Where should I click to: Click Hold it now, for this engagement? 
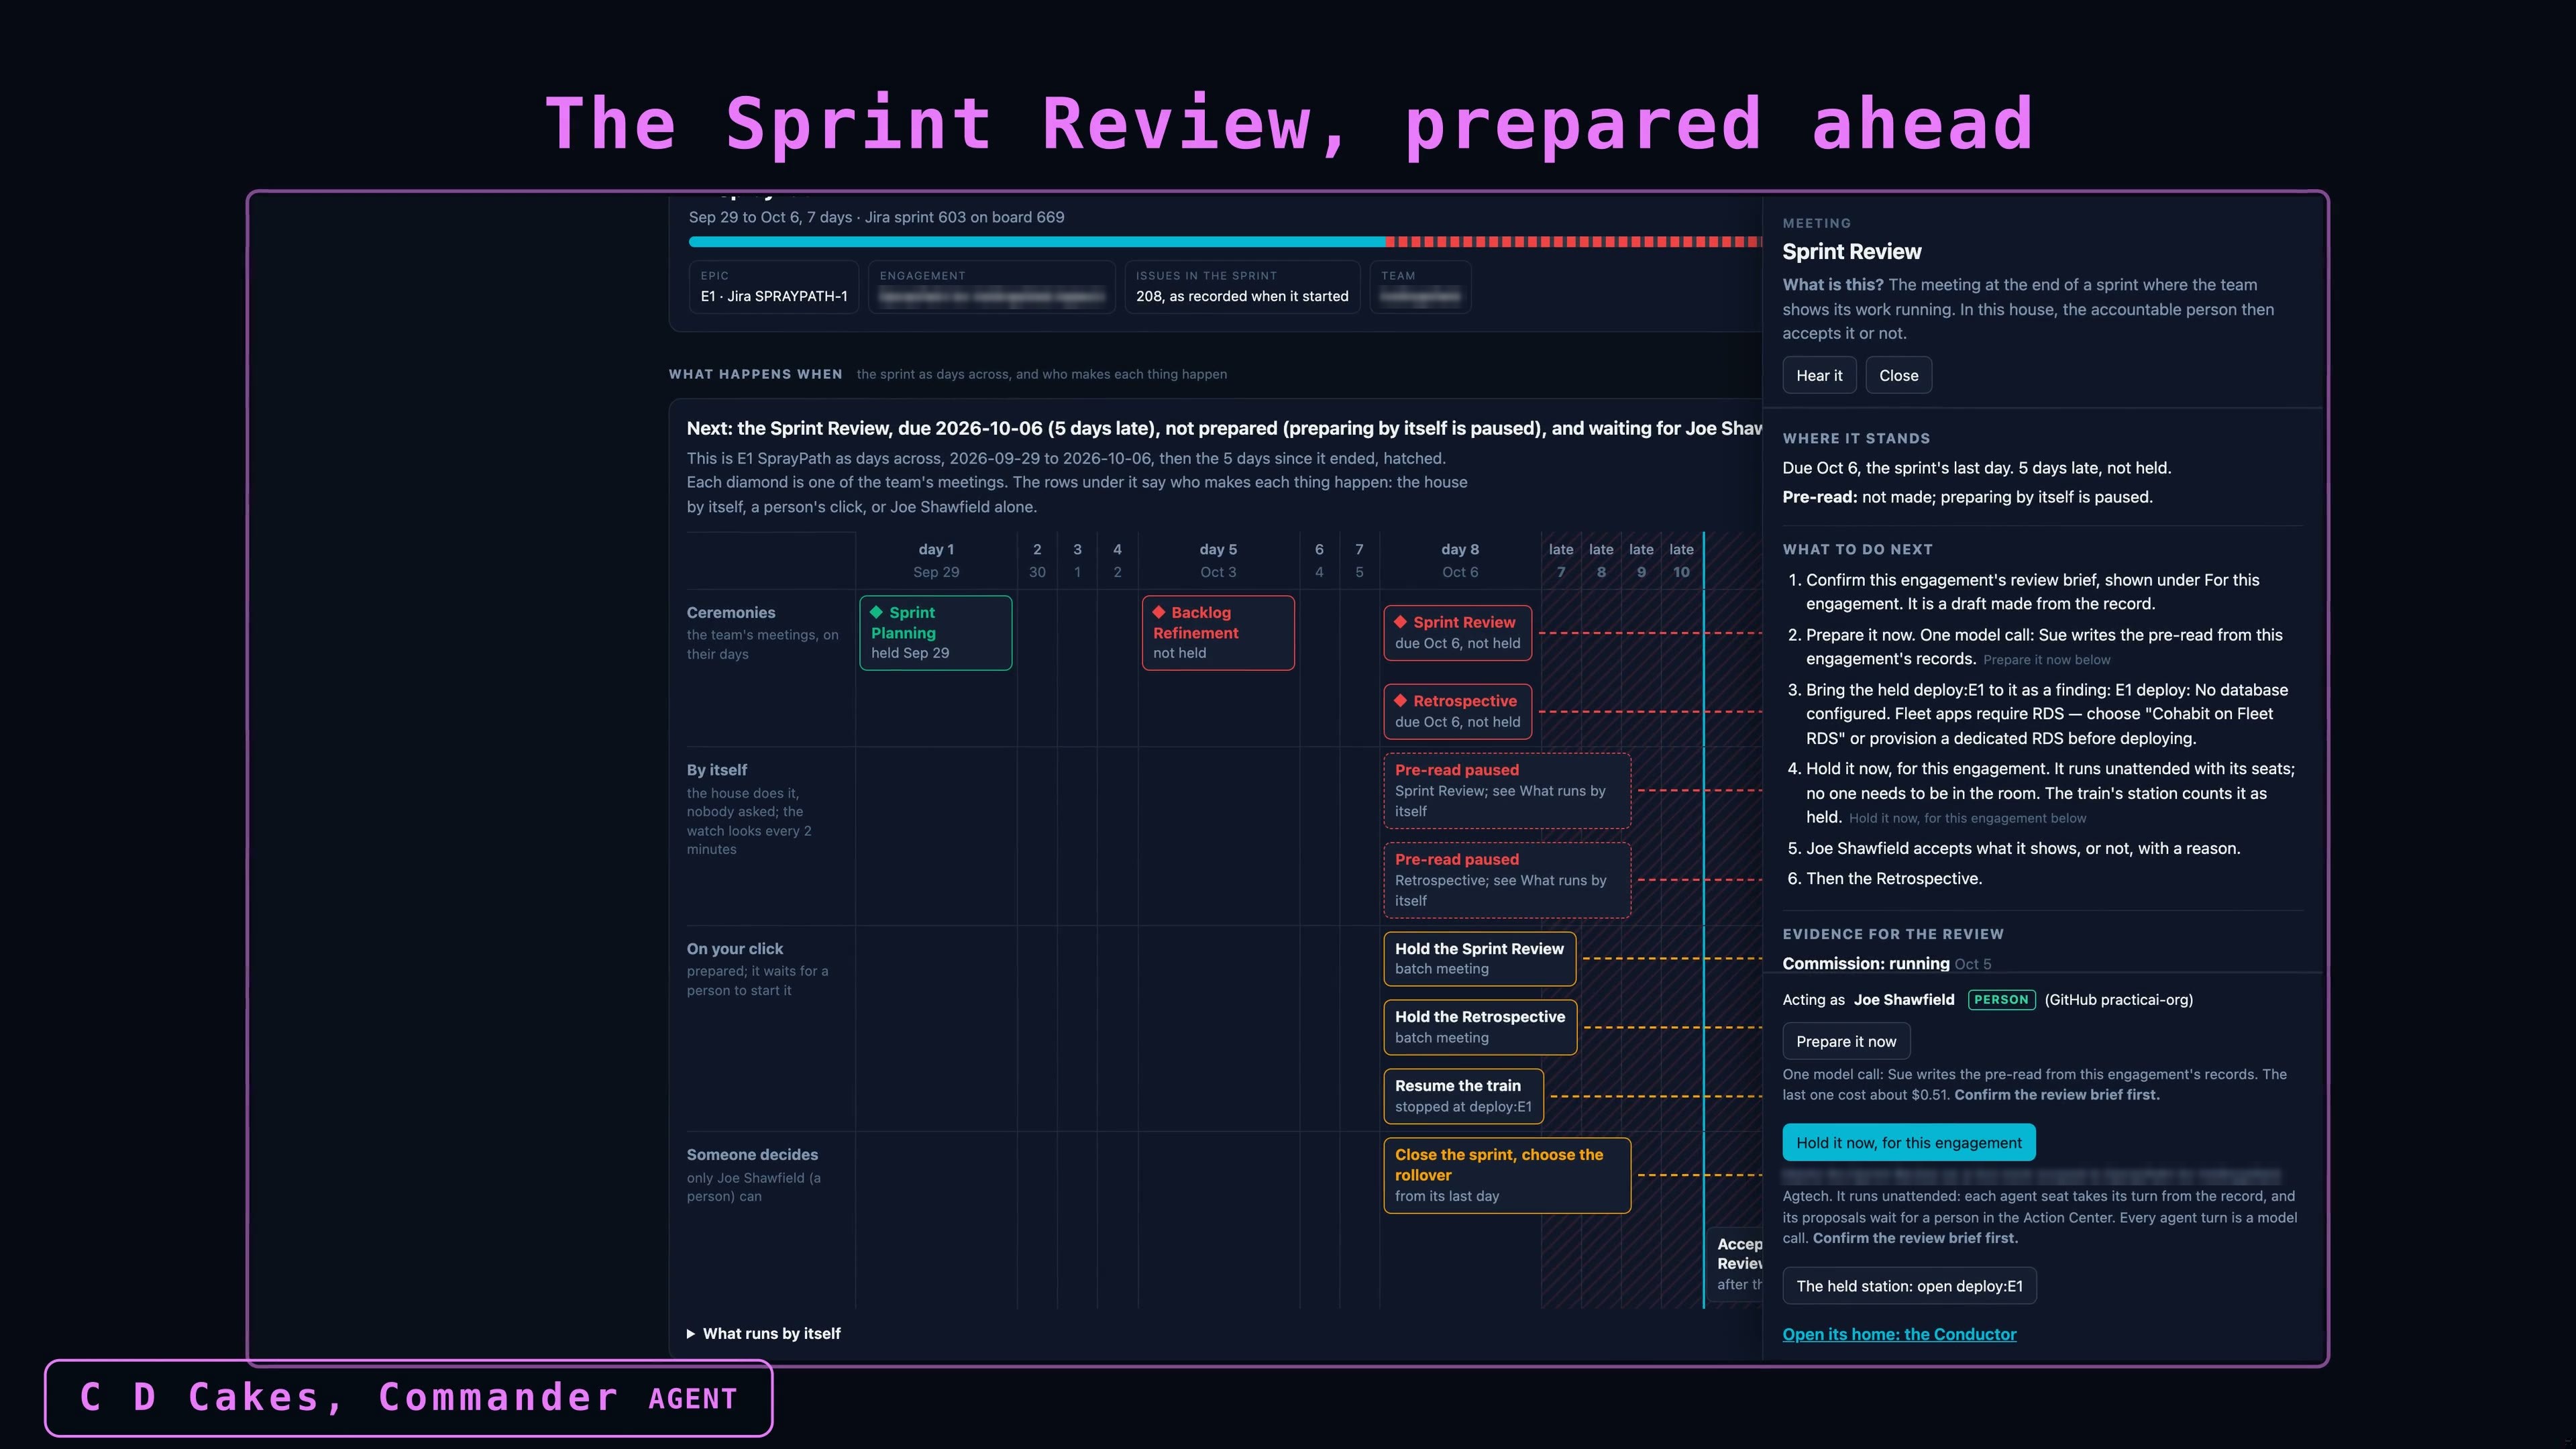coord(1908,1142)
